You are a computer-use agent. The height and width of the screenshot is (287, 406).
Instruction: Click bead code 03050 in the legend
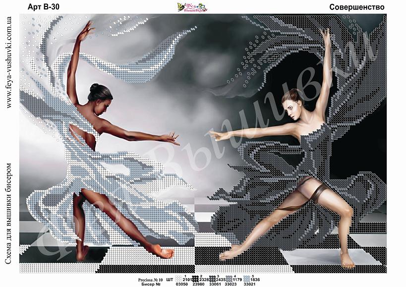(182, 285)
